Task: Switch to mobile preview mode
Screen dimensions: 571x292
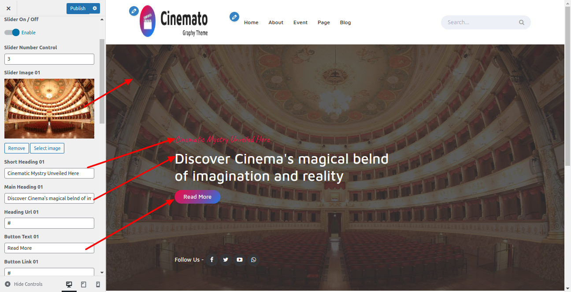Action: 98,285
